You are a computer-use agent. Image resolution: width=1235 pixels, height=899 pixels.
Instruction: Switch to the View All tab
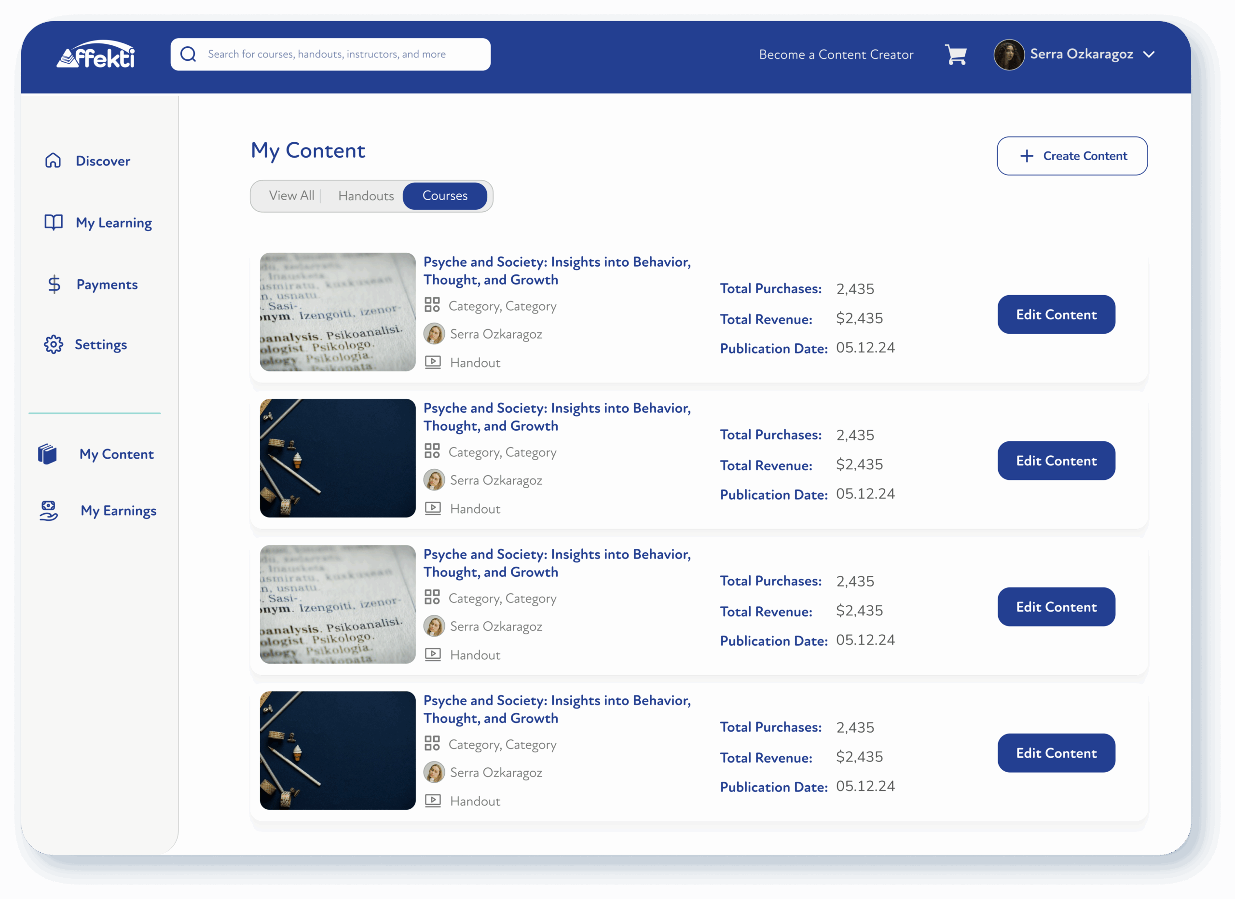[x=292, y=195]
